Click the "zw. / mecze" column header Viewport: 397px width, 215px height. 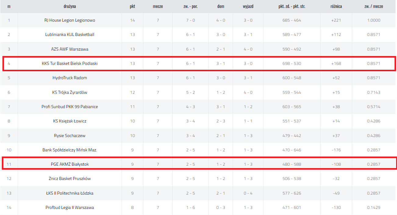click(374, 6)
